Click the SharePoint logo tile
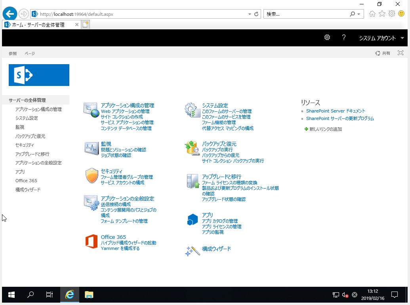Viewport: 410px width, 305px height. pyautogui.click(x=39, y=75)
